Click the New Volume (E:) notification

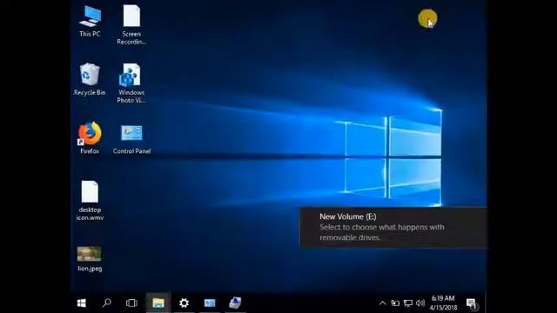point(393,227)
